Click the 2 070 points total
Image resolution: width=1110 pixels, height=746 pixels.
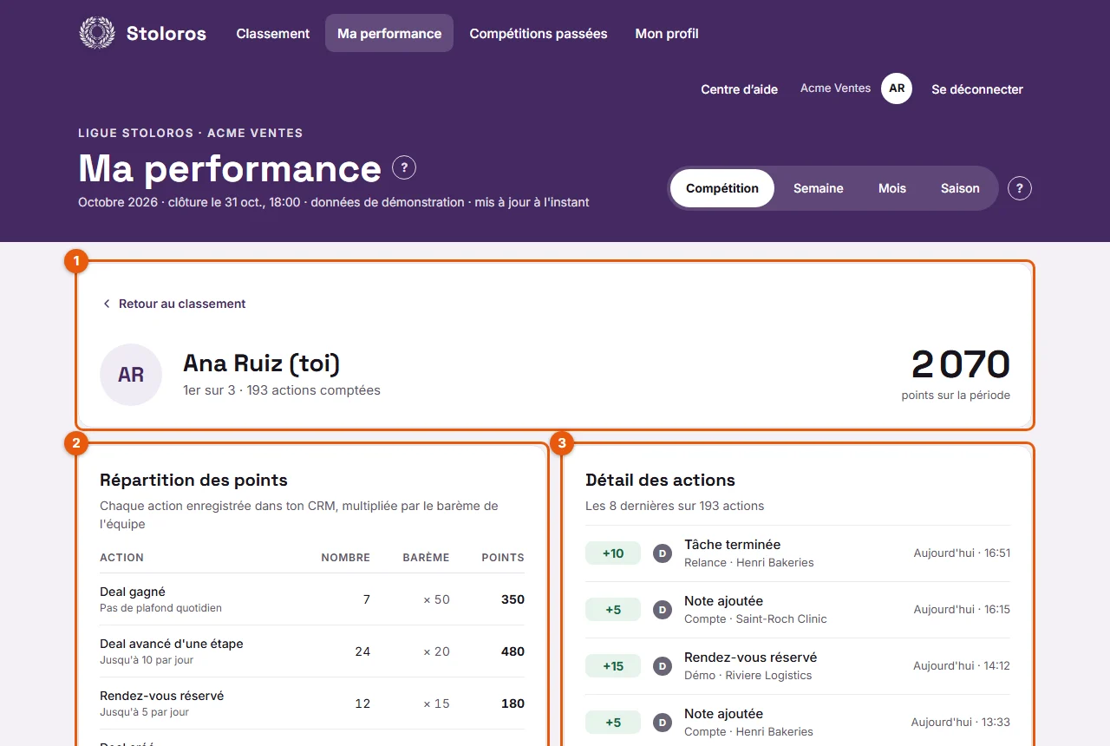pos(961,364)
